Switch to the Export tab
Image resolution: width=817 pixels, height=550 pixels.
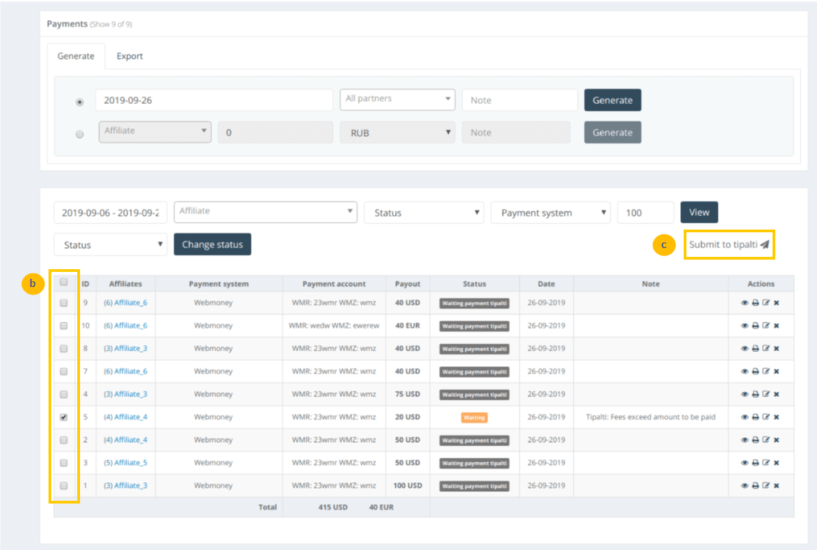[129, 56]
